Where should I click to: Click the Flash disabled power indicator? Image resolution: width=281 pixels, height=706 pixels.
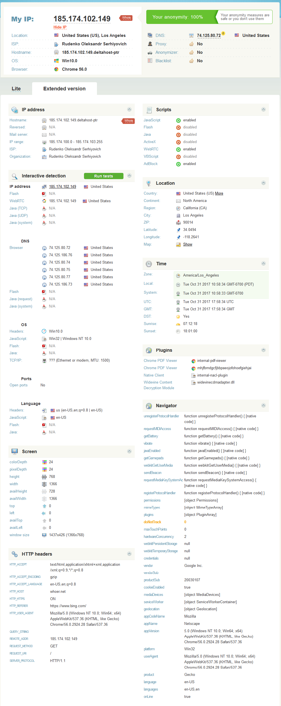point(178,128)
